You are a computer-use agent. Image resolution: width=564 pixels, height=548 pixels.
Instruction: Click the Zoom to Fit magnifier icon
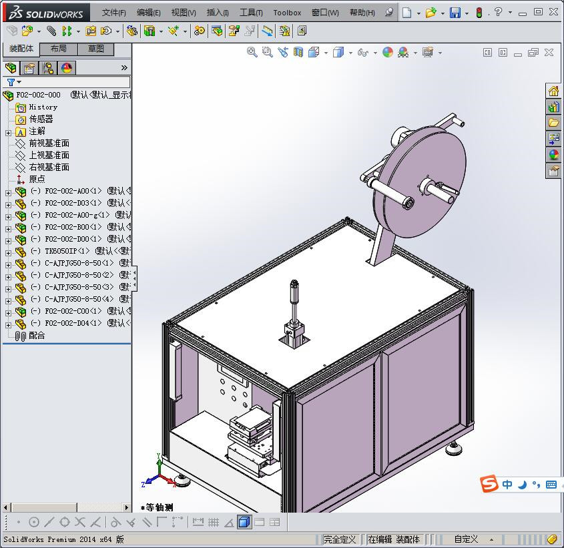tap(252, 53)
